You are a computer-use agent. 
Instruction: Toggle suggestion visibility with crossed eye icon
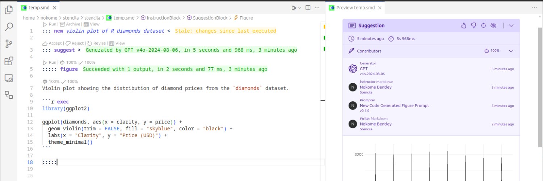(493, 25)
